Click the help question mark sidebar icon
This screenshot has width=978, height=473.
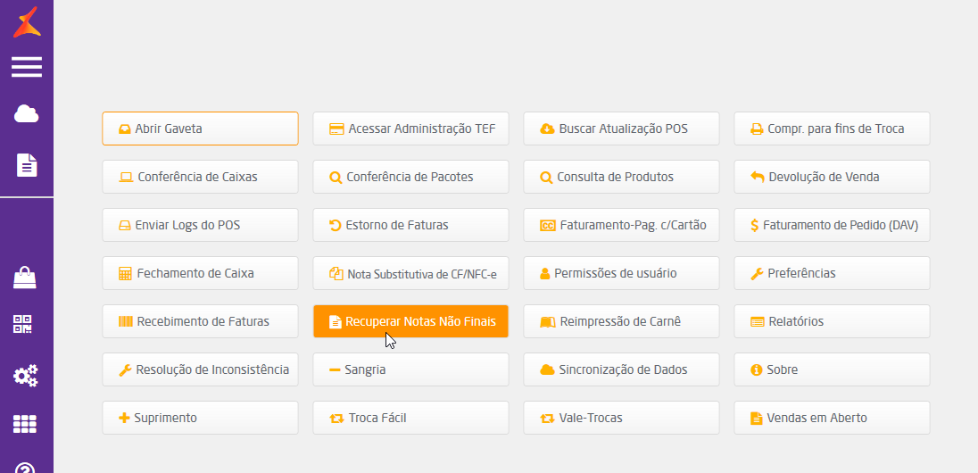(26, 467)
